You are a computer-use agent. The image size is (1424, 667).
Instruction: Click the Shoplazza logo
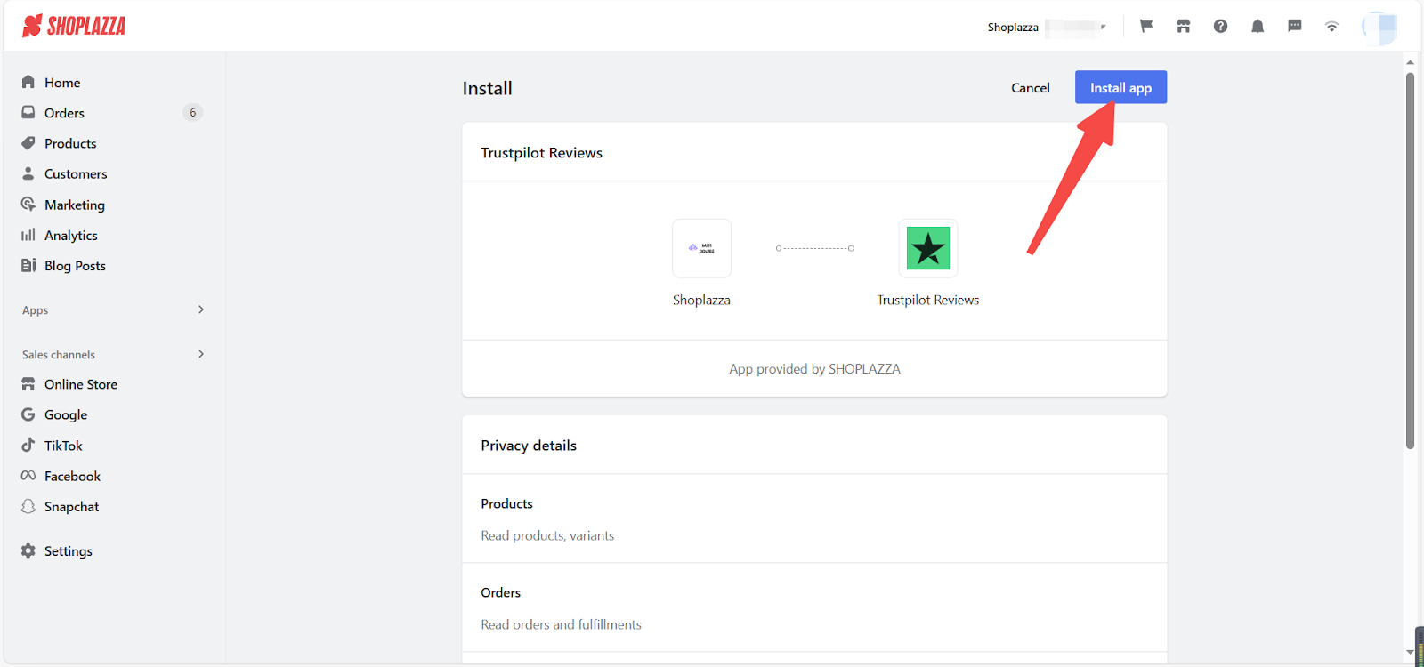click(74, 26)
